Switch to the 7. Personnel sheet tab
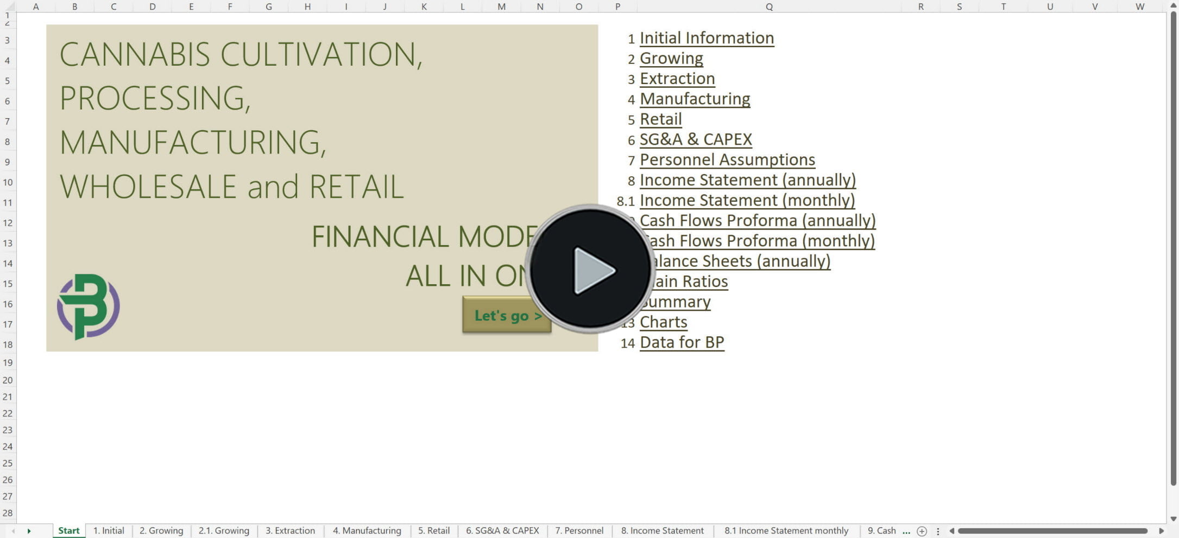 point(579,531)
